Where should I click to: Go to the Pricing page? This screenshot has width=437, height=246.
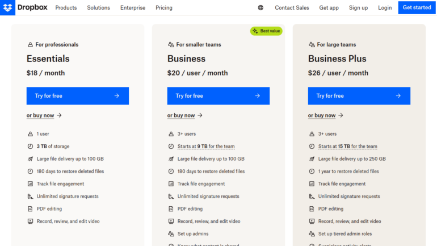(x=164, y=8)
